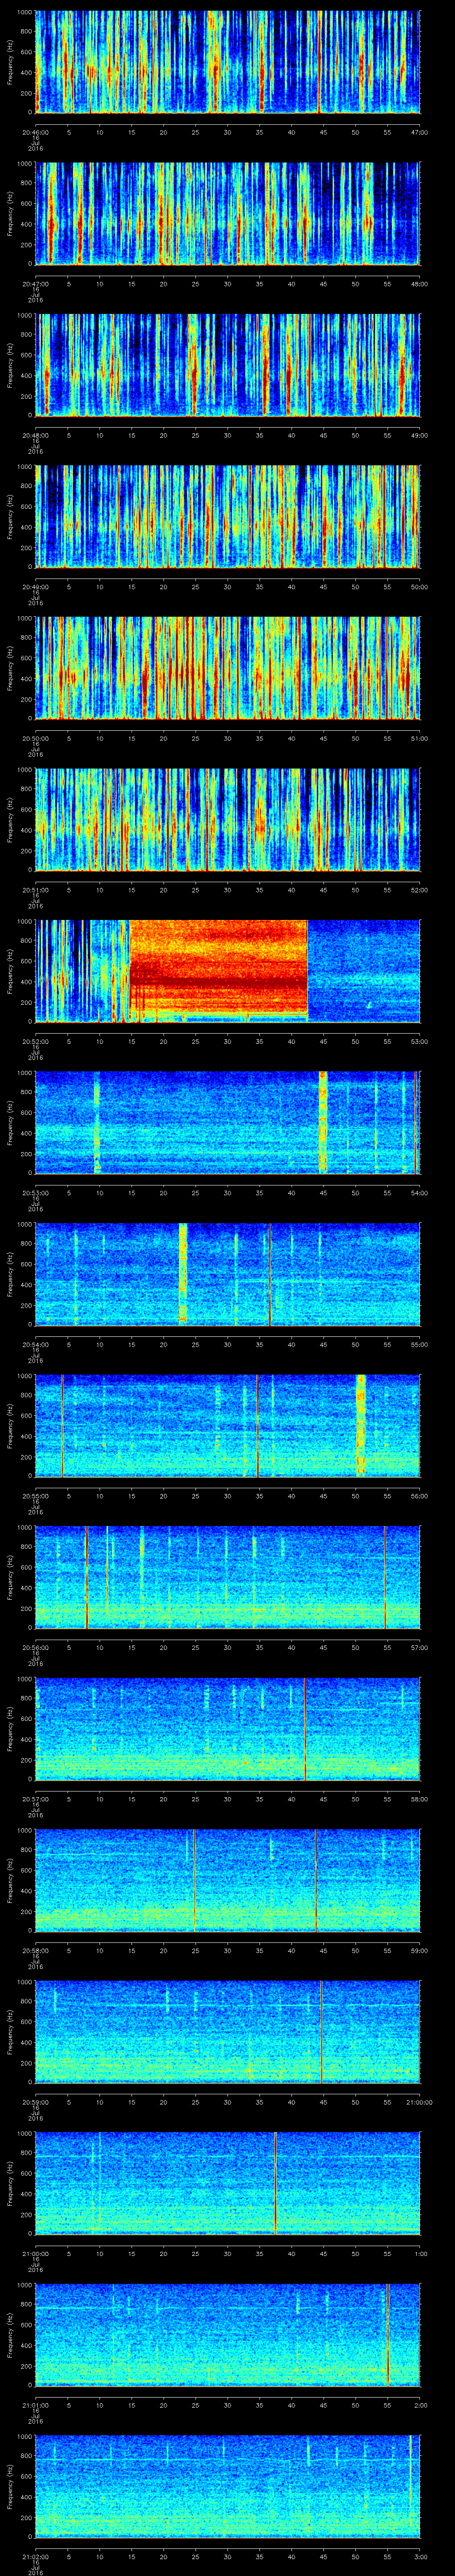Select the '20:50:00' start time label
Image resolution: width=455 pixels, height=2576 pixels.
pos(35,738)
